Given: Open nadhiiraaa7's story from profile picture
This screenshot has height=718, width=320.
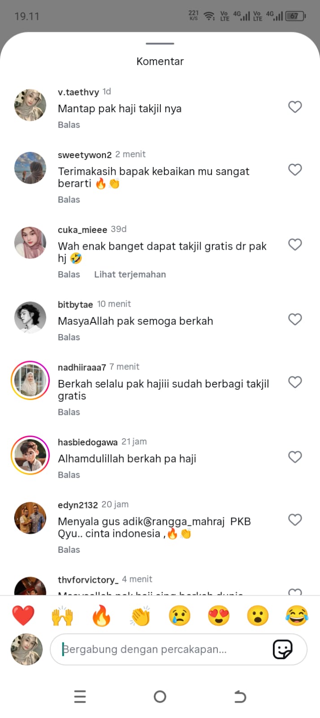Looking at the screenshot, I should pos(30,380).
